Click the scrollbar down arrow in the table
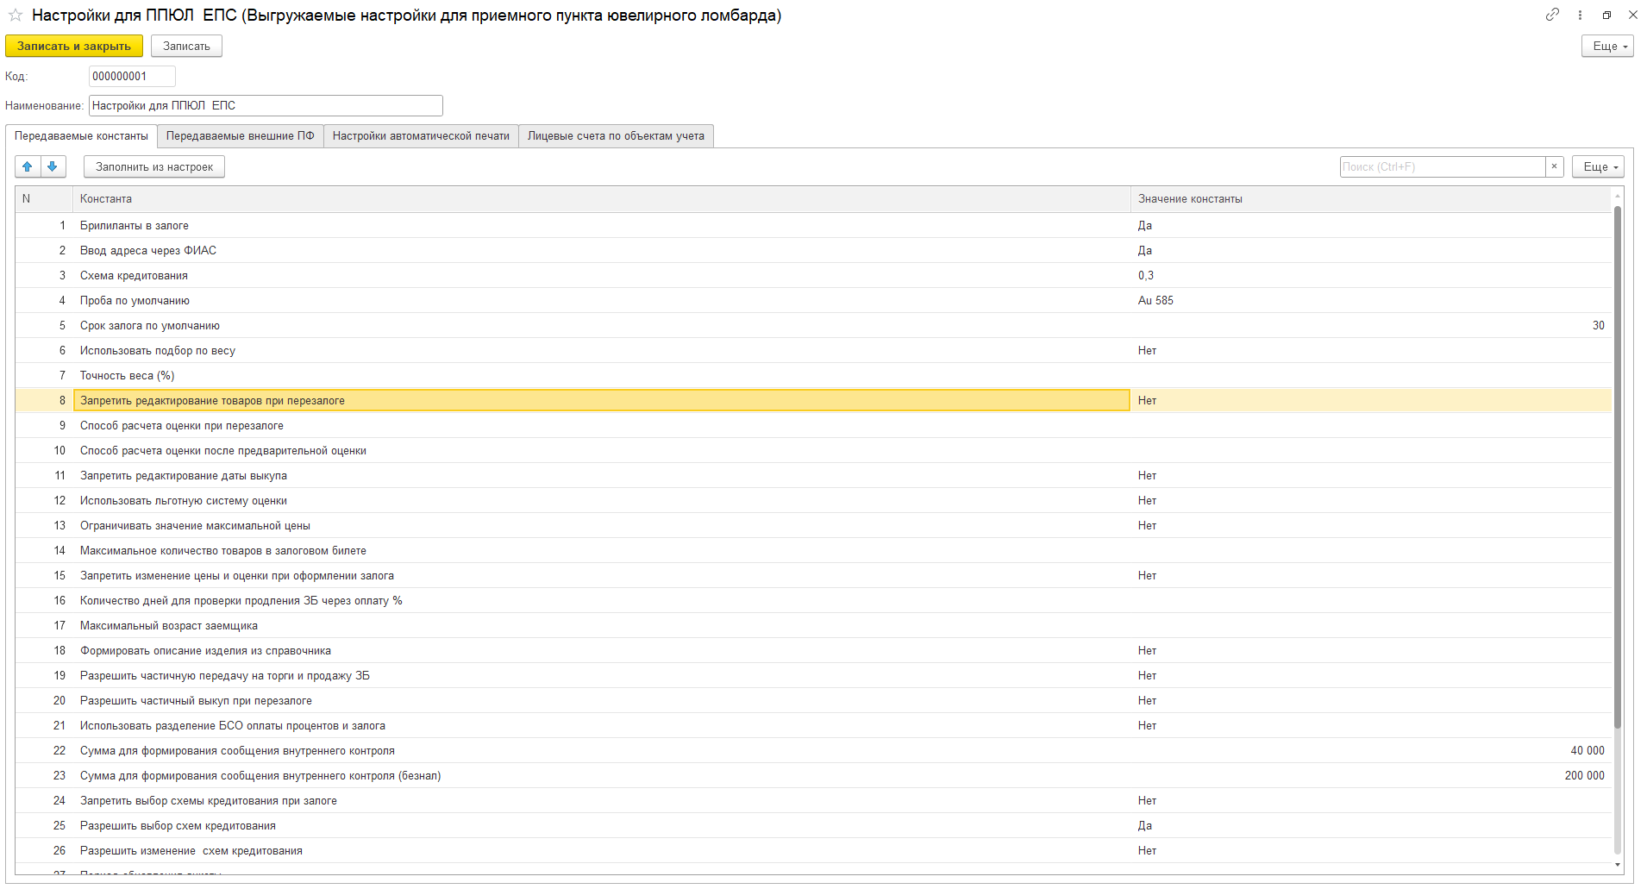1647x889 pixels. pyautogui.click(x=1618, y=864)
